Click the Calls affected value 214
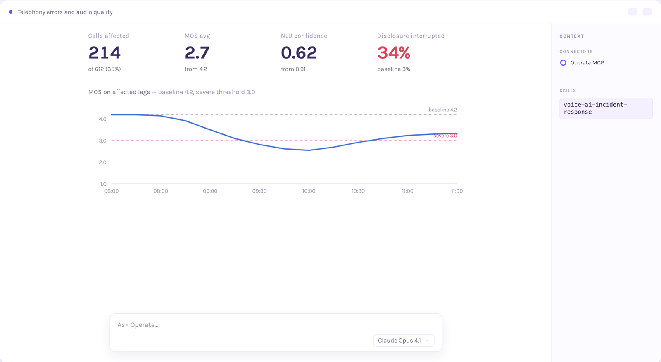The height and width of the screenshot is (362, 661). coord(105,52)
